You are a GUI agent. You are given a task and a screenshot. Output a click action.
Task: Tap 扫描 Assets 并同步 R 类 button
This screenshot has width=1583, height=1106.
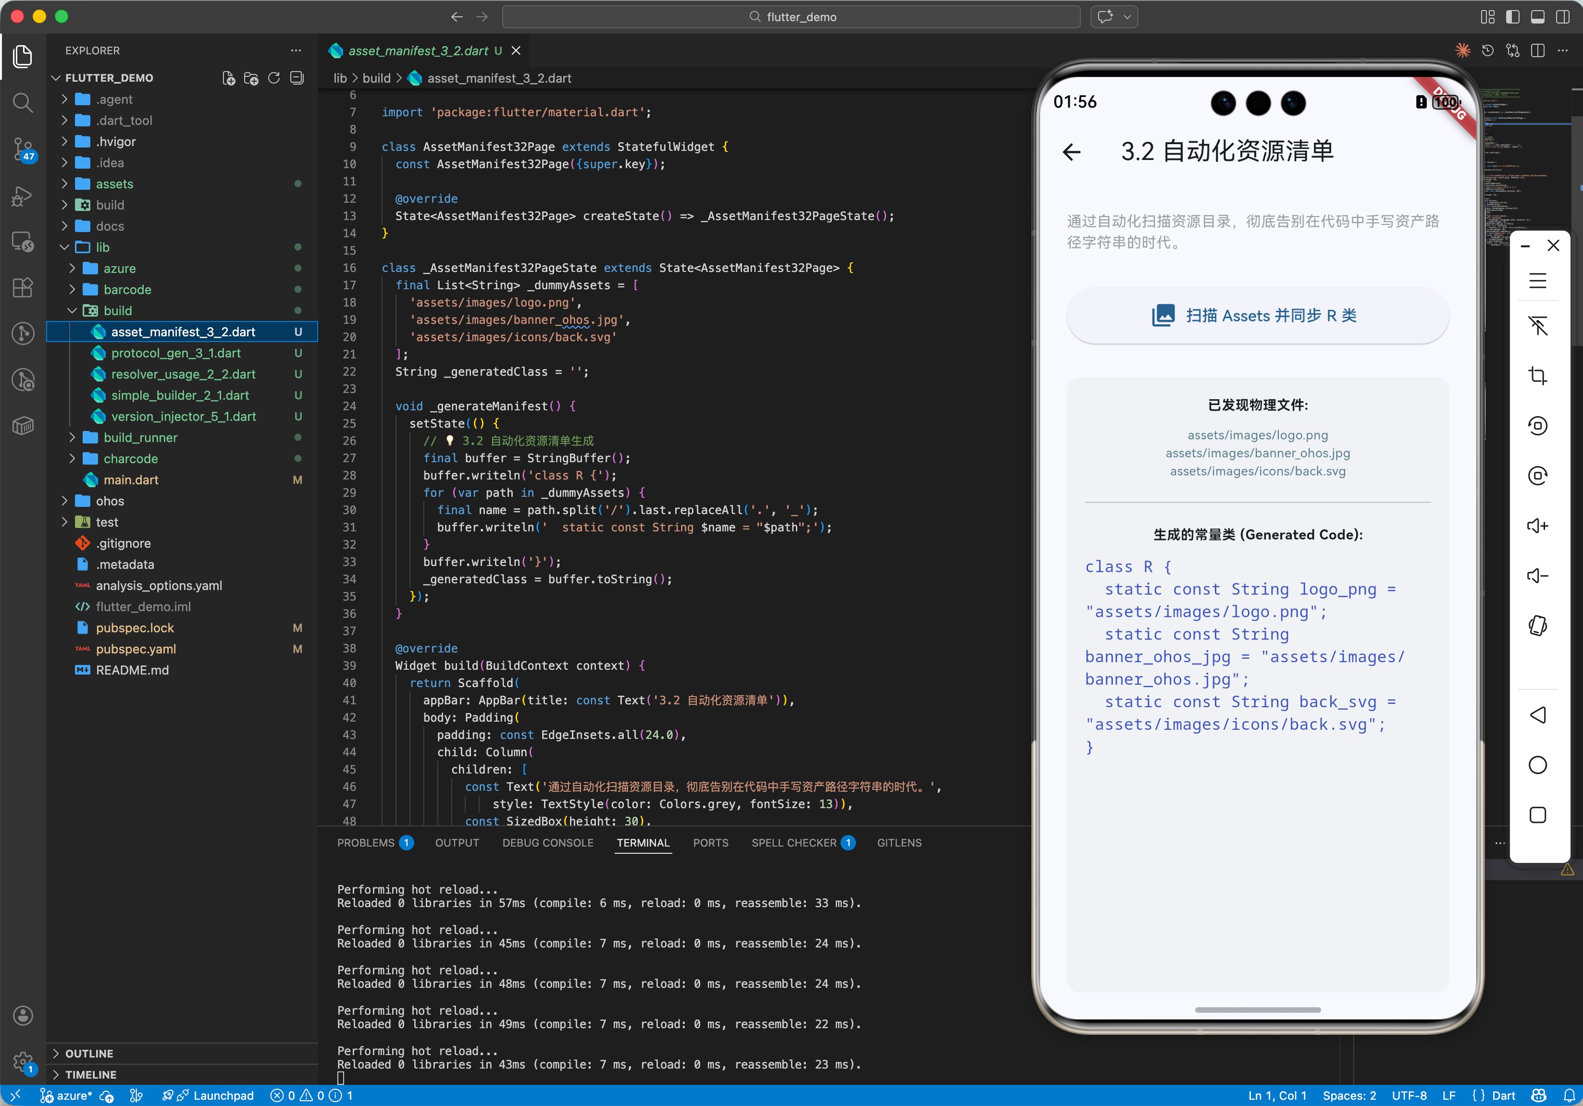point(1257,316)
